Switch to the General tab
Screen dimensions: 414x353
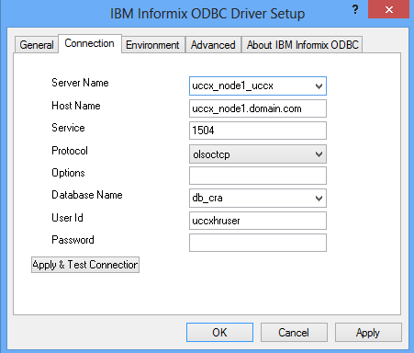pos(37,45)
